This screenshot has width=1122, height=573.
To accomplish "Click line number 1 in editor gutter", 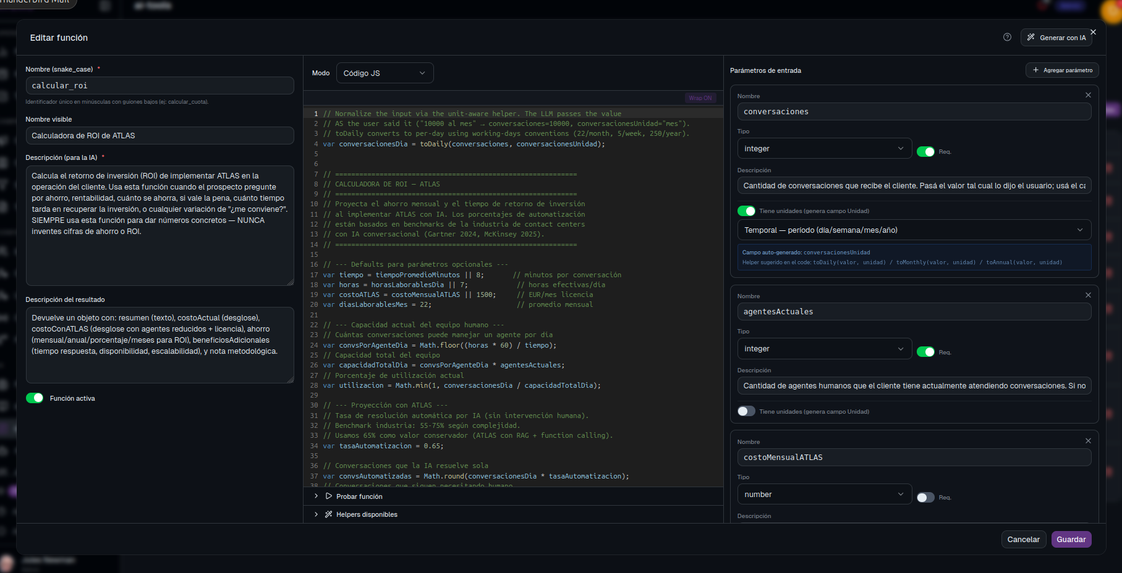I will tap(316, 114).
